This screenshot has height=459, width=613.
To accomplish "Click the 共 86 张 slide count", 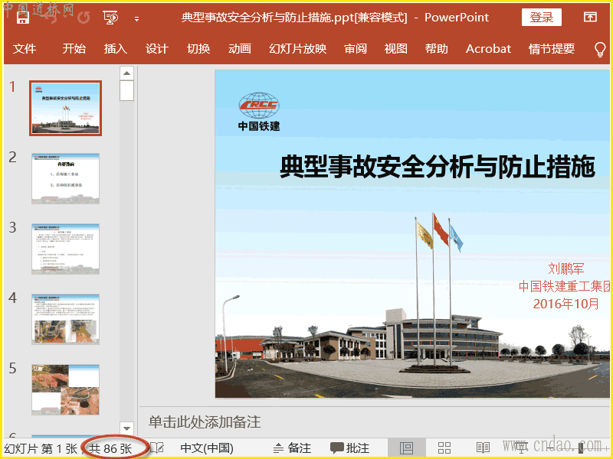I will (110, 448).
